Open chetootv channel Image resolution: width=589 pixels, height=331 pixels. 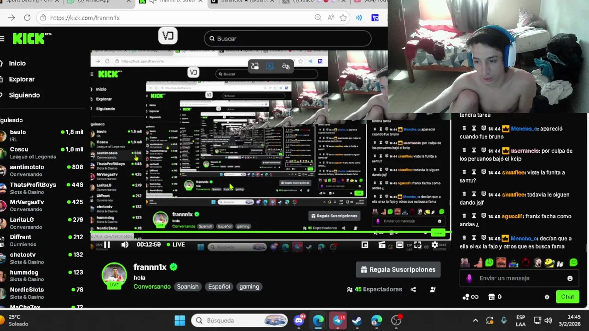click(x=42, y=258)
